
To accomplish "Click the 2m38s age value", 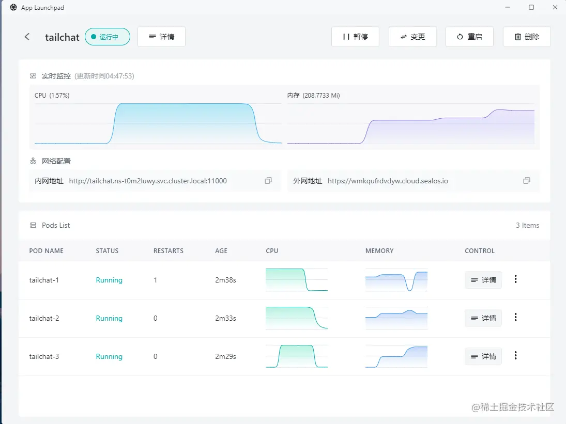I will click(x=225, y=280).
